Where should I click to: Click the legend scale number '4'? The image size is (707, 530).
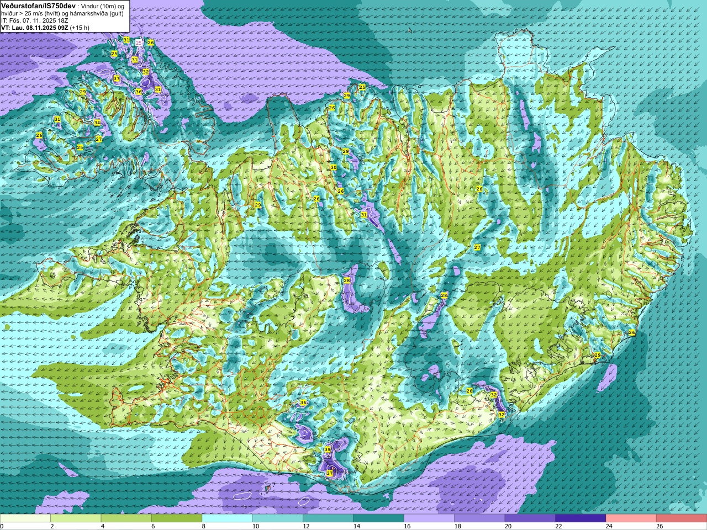[102, 526]
